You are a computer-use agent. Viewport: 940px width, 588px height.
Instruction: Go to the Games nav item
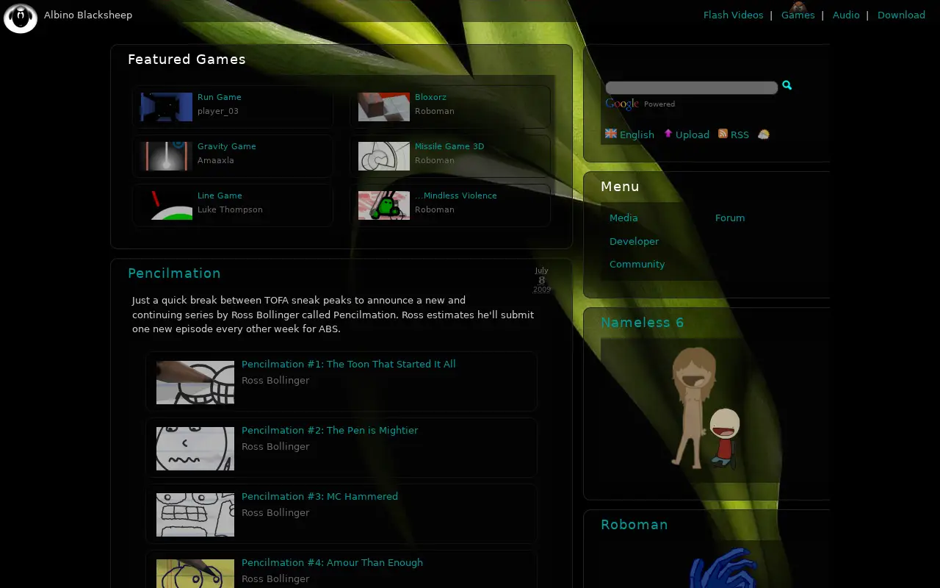[798, 15]
